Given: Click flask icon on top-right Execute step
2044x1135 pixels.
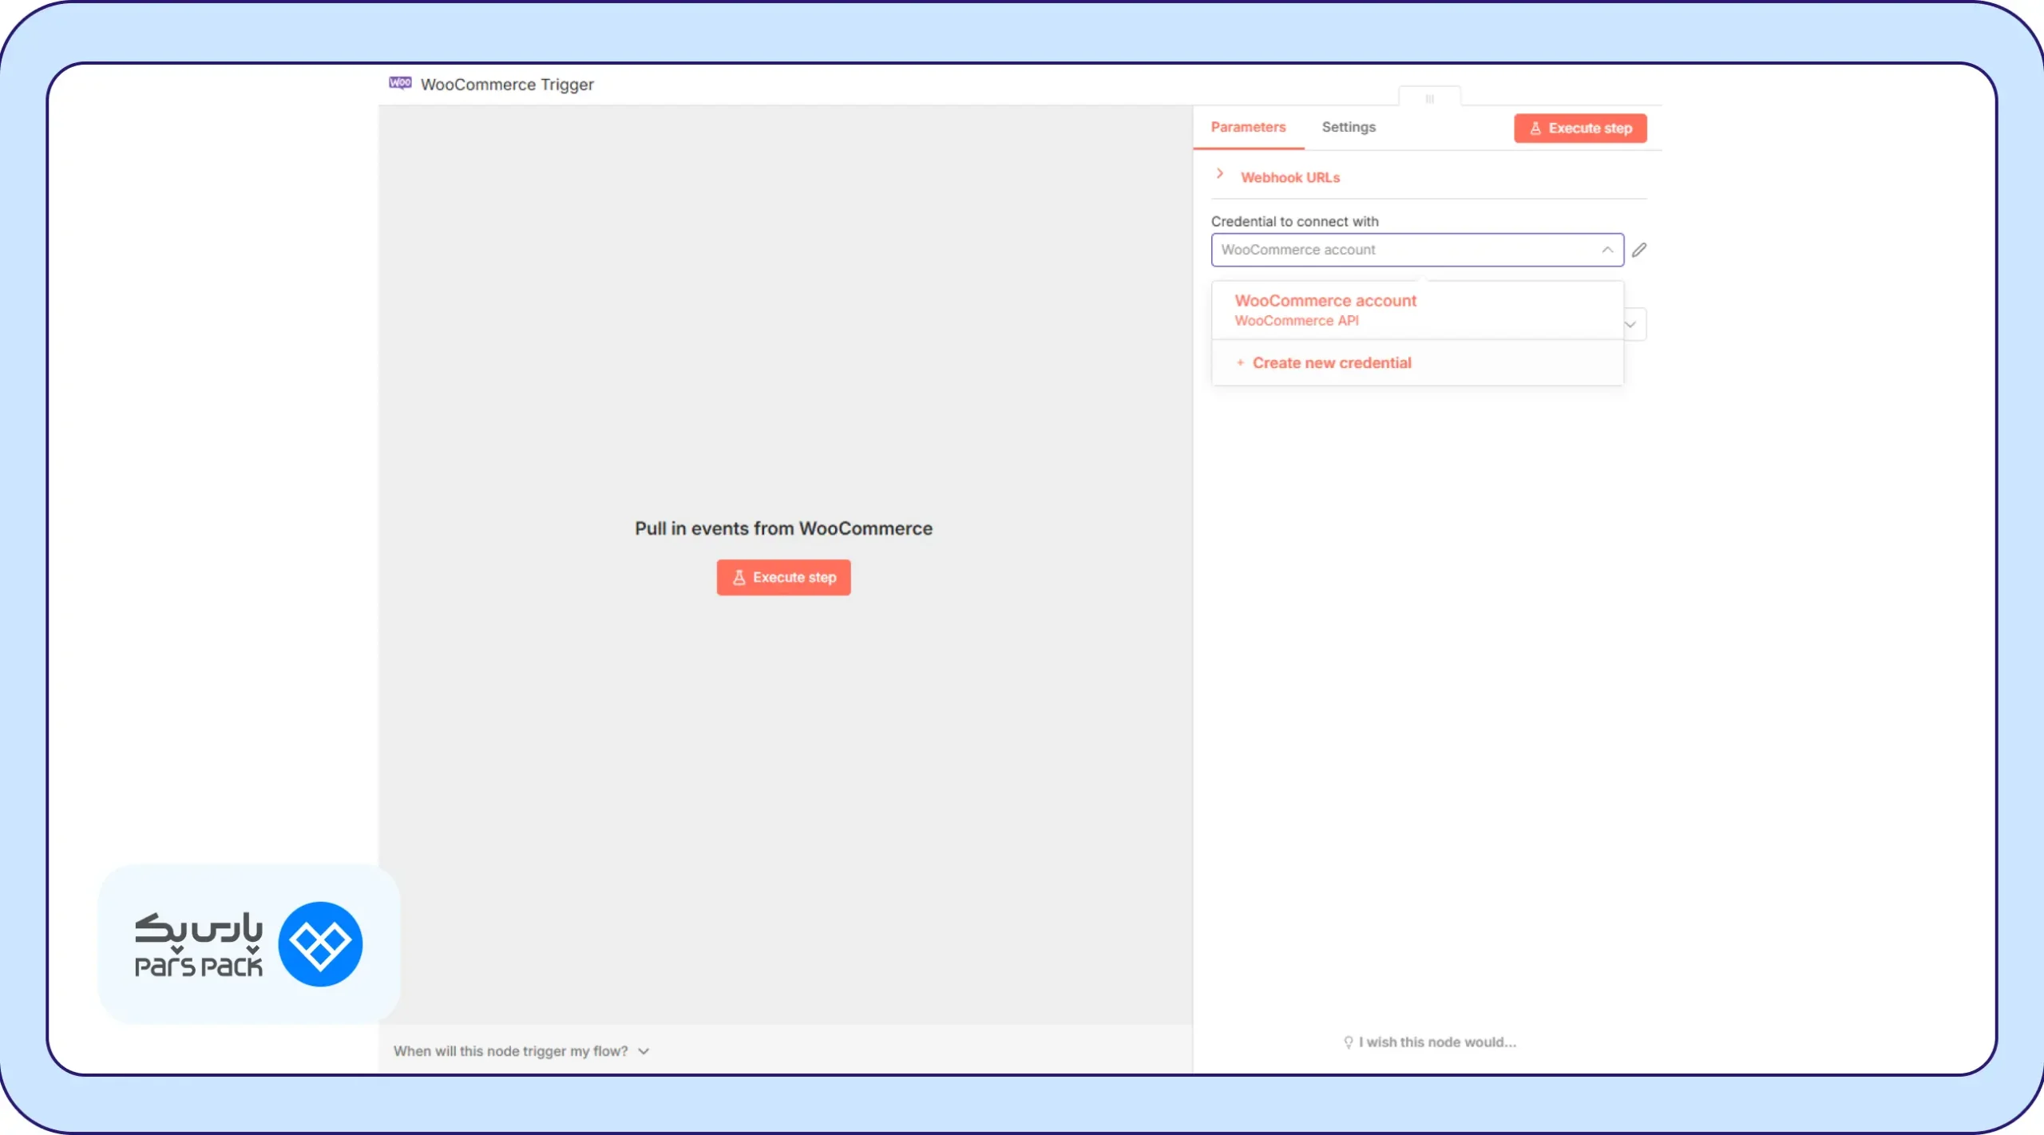Looking at the screenshot, I should (1535, 129).
